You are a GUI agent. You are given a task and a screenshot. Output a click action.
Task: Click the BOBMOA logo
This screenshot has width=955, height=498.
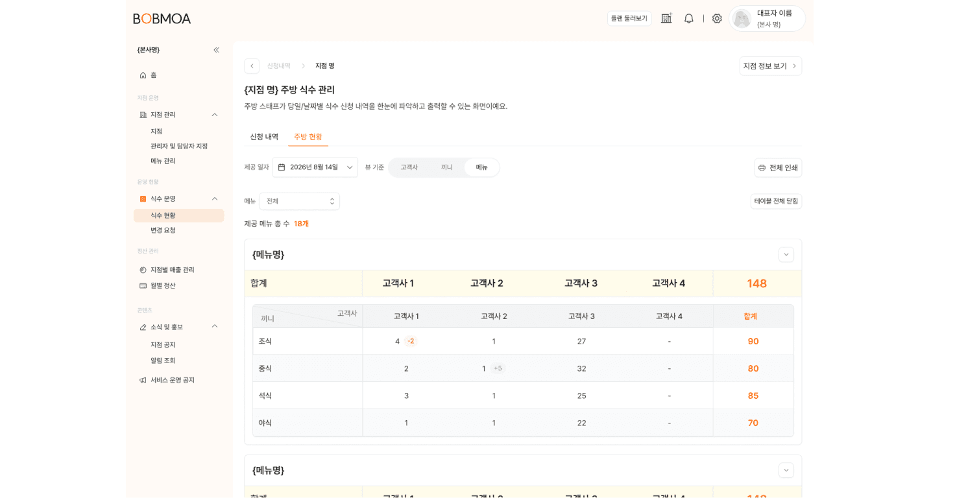point(162,19)
